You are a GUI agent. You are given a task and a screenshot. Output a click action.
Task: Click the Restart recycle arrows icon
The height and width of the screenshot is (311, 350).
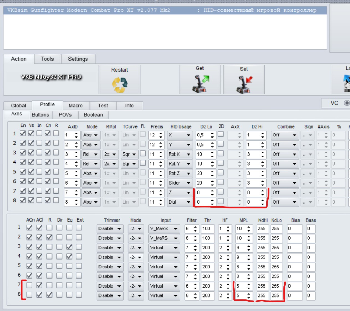tap(120, 84)
